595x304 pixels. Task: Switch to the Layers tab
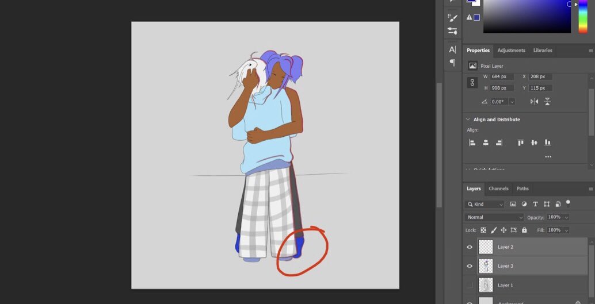474,188
